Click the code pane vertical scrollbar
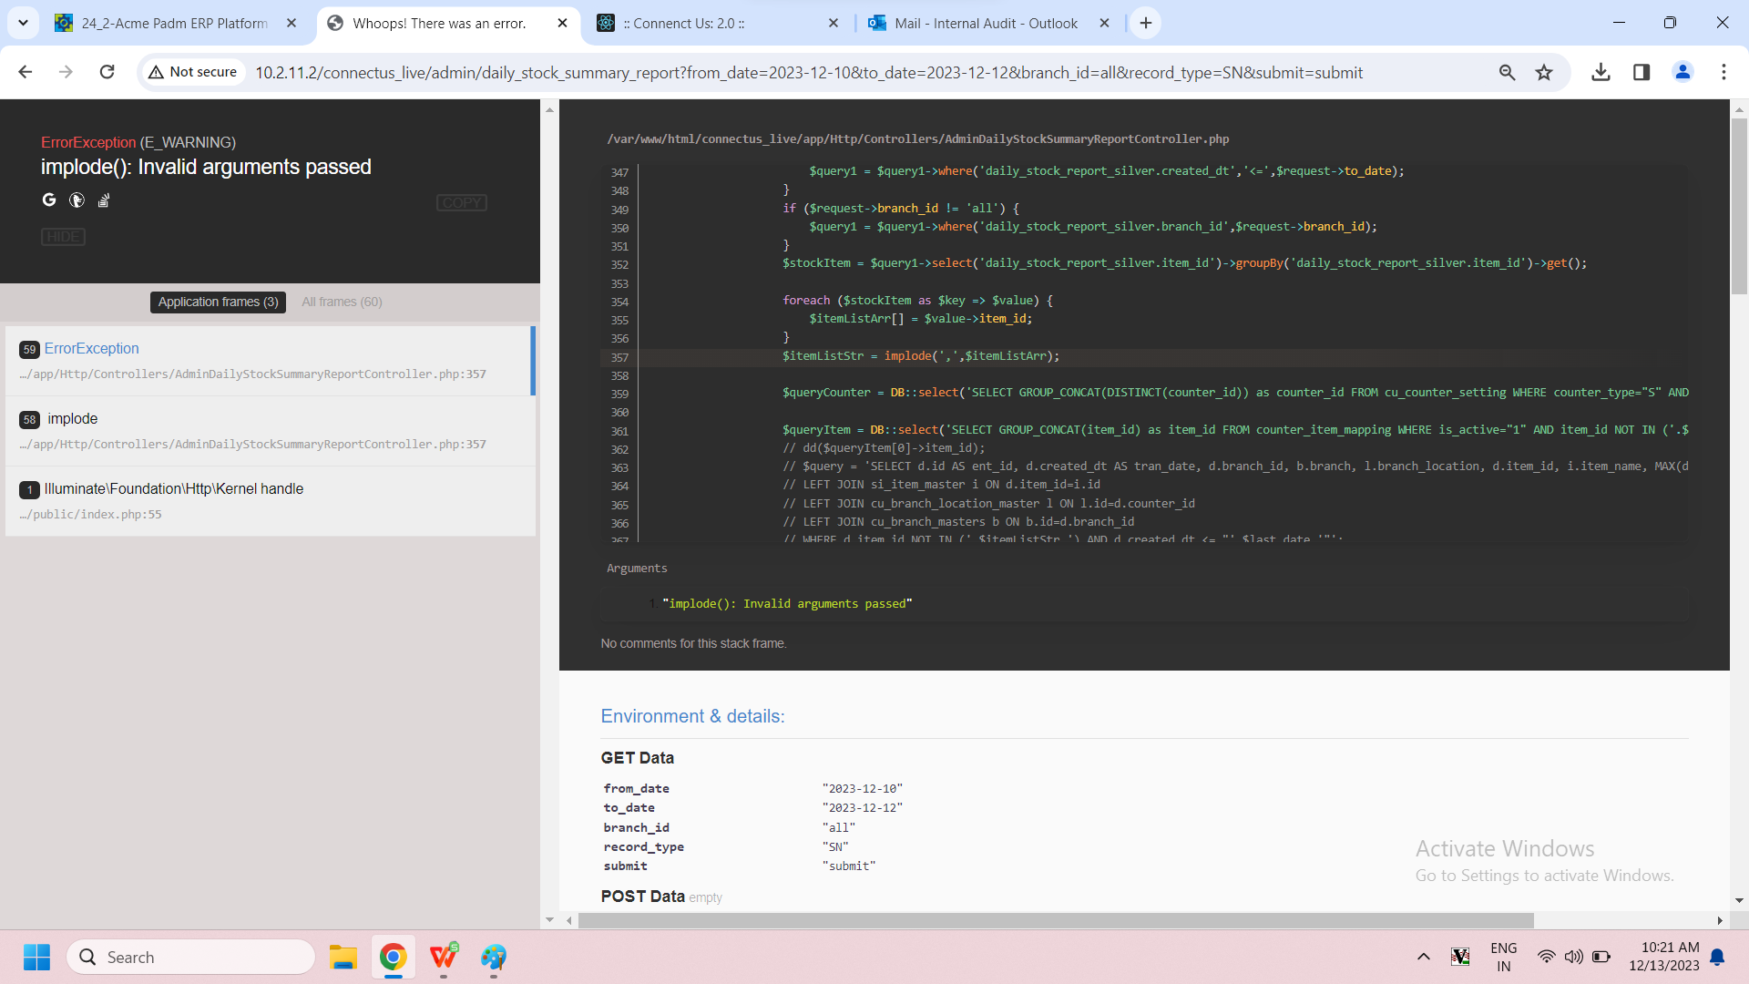 1739,207
